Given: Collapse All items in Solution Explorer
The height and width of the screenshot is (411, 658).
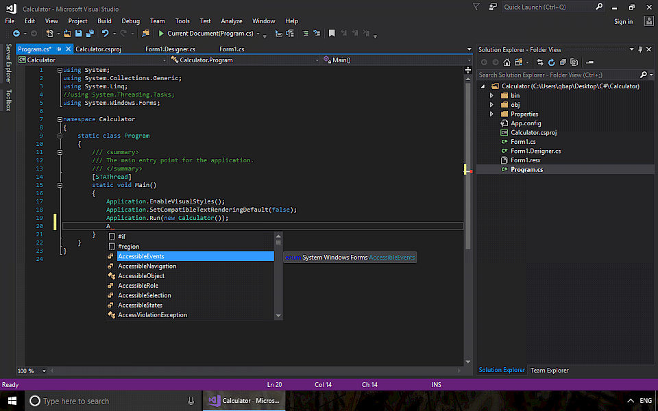Looking at the screenshot, I should 563,62.
